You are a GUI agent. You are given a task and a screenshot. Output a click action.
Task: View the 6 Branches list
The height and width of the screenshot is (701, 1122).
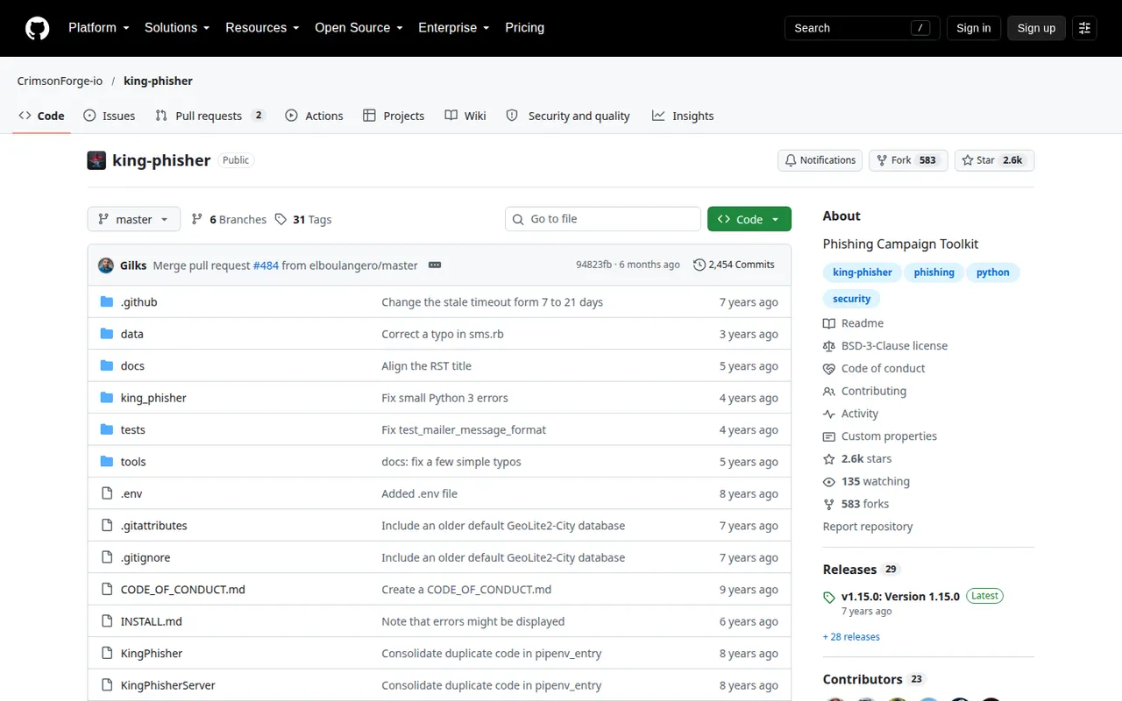229,219
